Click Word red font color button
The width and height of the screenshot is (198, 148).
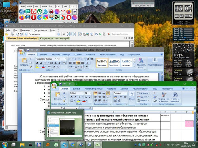pos(43,67)
